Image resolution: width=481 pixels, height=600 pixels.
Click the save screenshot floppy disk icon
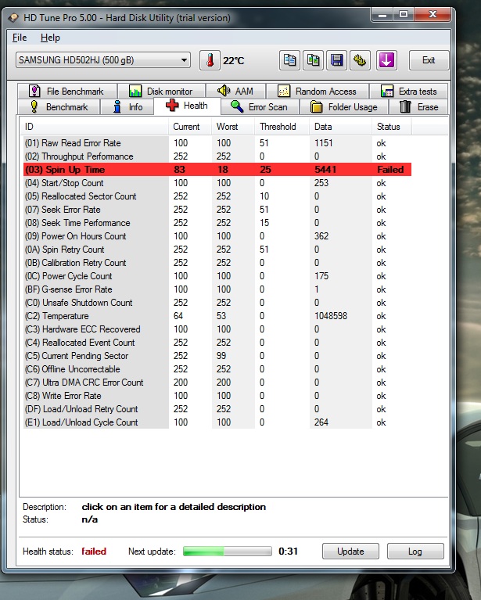pos(336,60)
